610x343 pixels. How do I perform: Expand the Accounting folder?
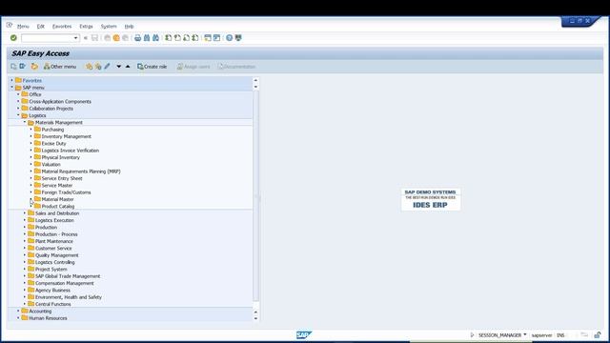coord(18,312)
